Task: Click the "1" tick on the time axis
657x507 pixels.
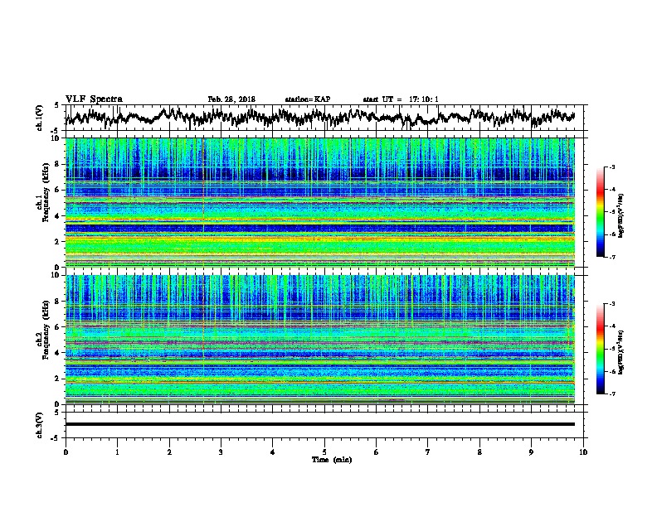Action: [x=117, y=451]
